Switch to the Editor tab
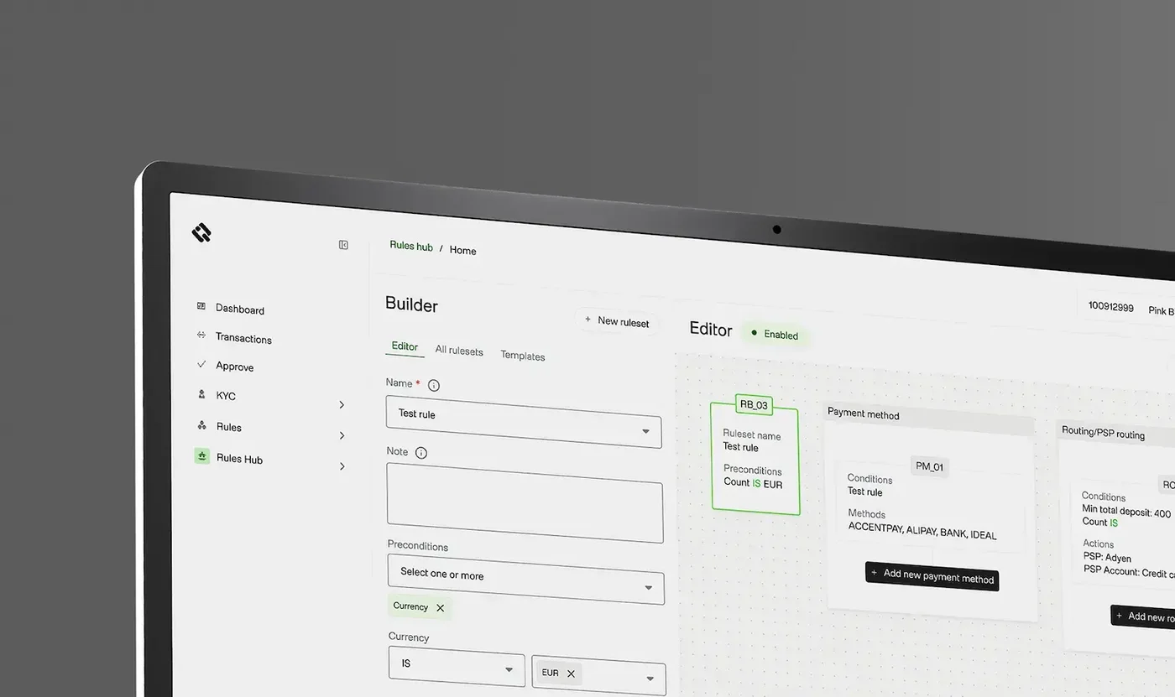 [405, 346]
